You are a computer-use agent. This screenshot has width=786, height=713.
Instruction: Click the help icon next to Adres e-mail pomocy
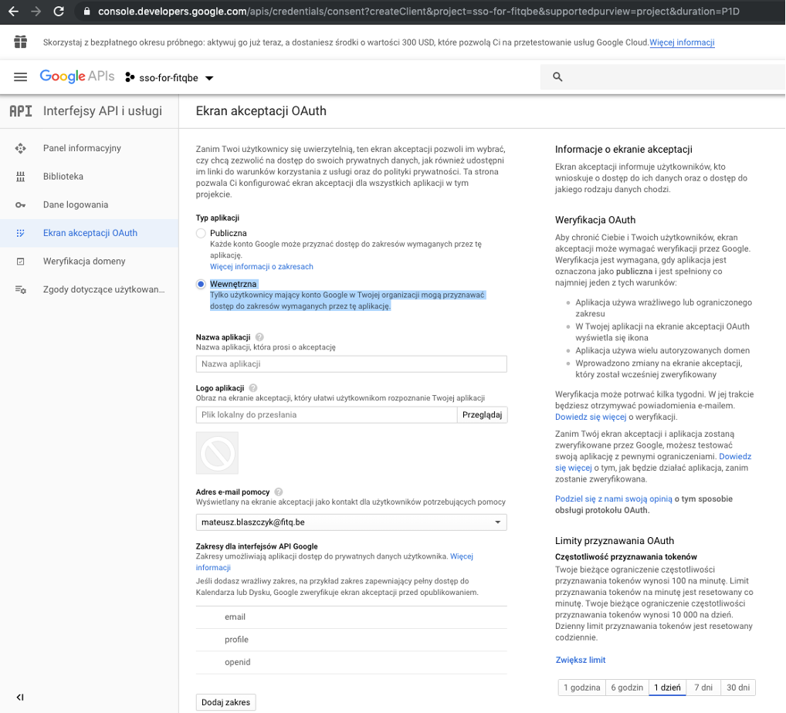(x=279, y=492)
